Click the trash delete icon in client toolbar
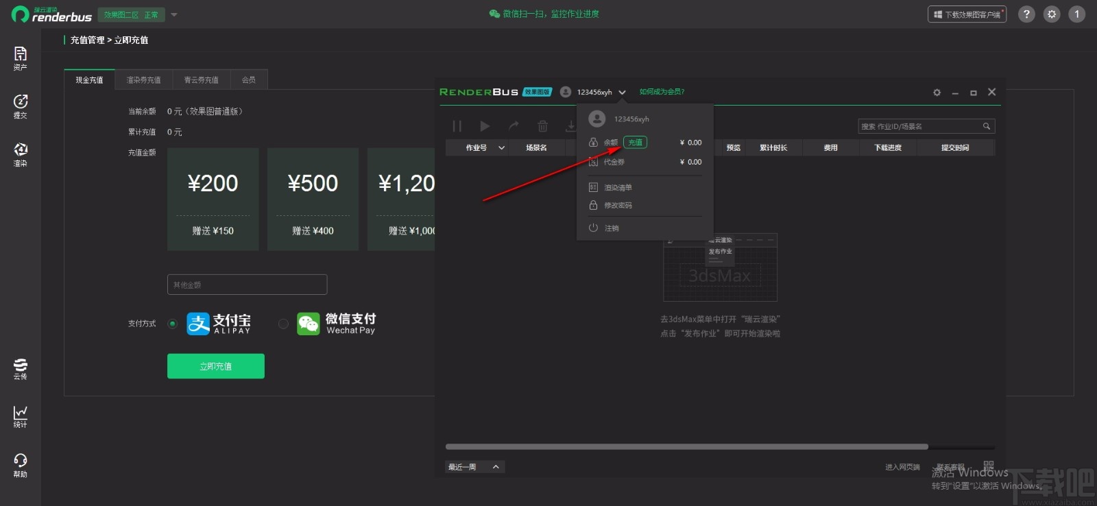This screenshot has width=1097, height=506. (542, 126)
